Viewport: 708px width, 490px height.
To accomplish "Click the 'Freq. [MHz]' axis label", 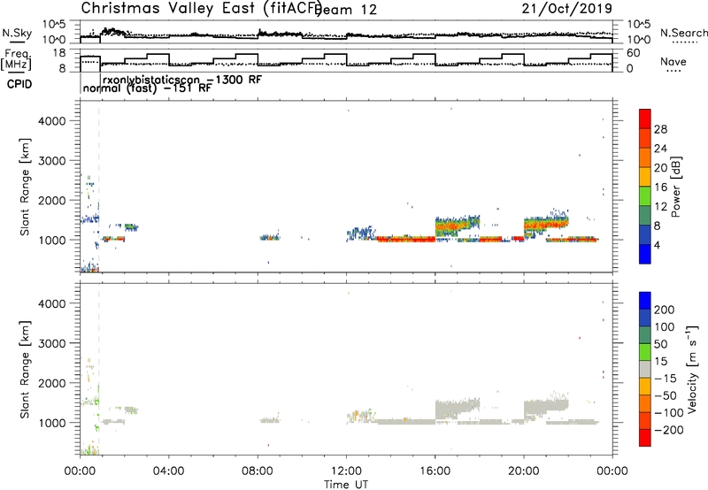I will (16, 60).
